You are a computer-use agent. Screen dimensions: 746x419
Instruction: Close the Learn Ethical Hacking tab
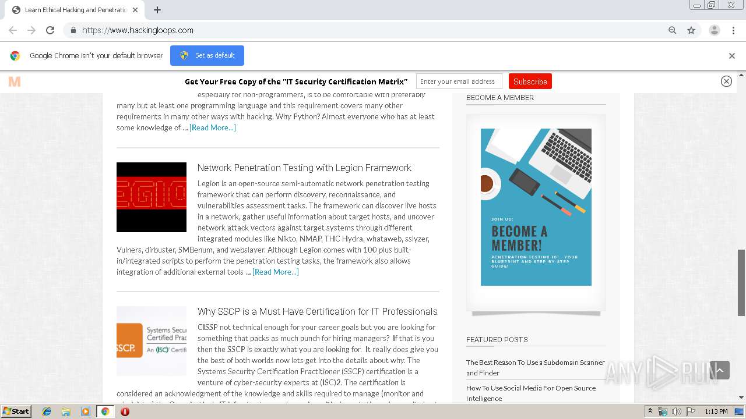click(135, 10)
